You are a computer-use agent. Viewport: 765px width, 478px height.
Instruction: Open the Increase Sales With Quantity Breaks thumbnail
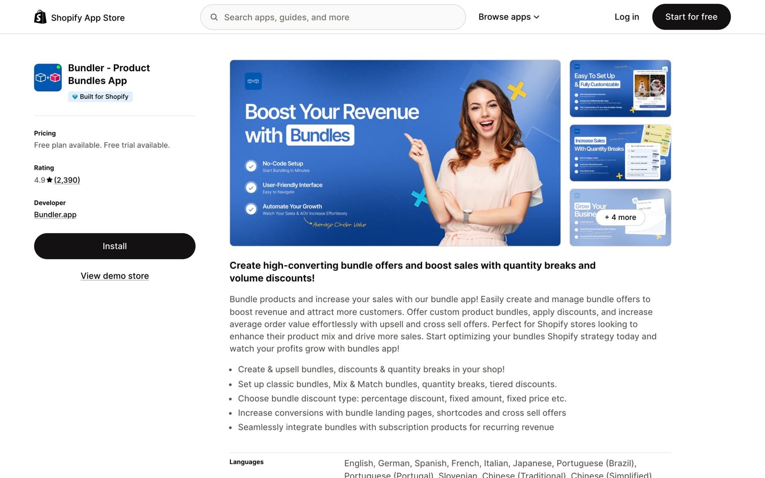[620, 153]
